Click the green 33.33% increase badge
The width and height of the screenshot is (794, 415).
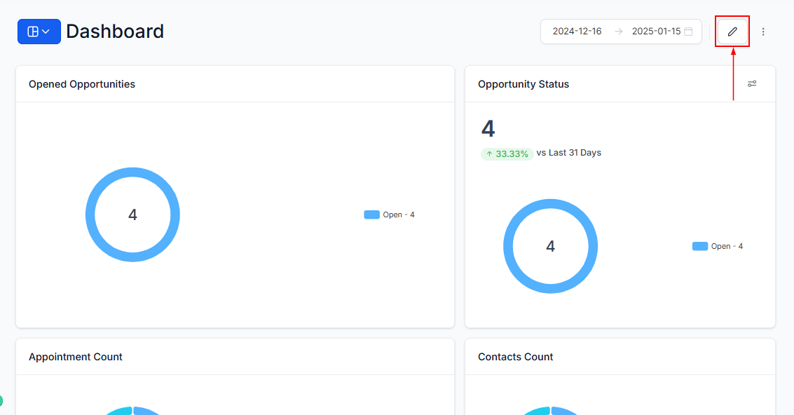tap(507, 154)
